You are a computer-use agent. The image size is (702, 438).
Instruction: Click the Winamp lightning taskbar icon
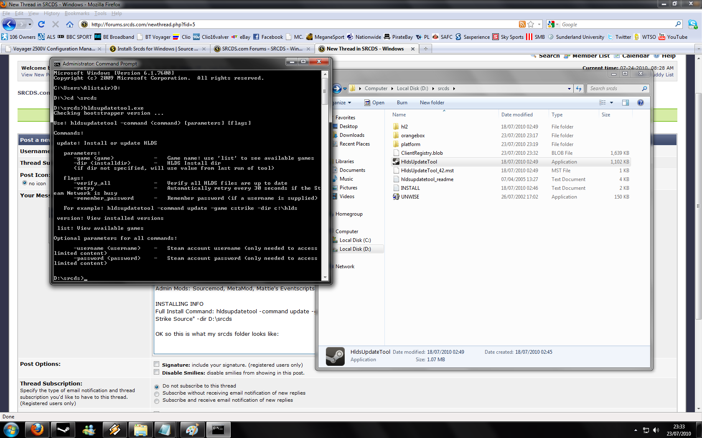click(x=114, y=430)
